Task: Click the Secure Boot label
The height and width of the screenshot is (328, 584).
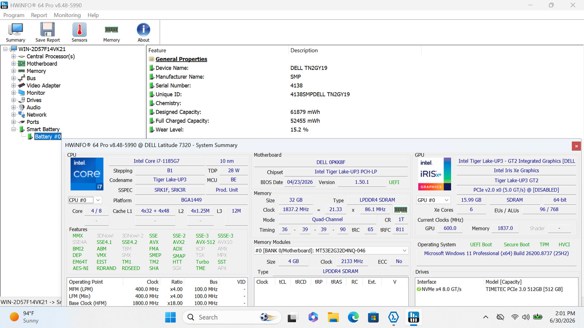Action: [516, 245]
